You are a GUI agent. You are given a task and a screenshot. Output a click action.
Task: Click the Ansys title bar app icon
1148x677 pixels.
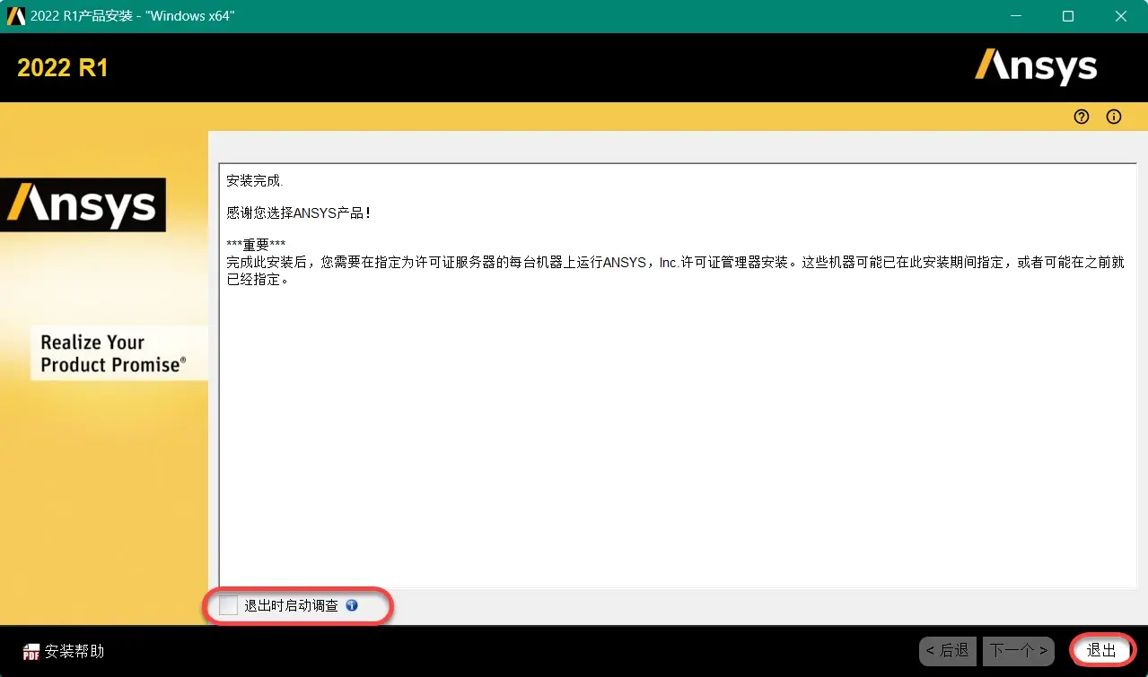point(16,16)
